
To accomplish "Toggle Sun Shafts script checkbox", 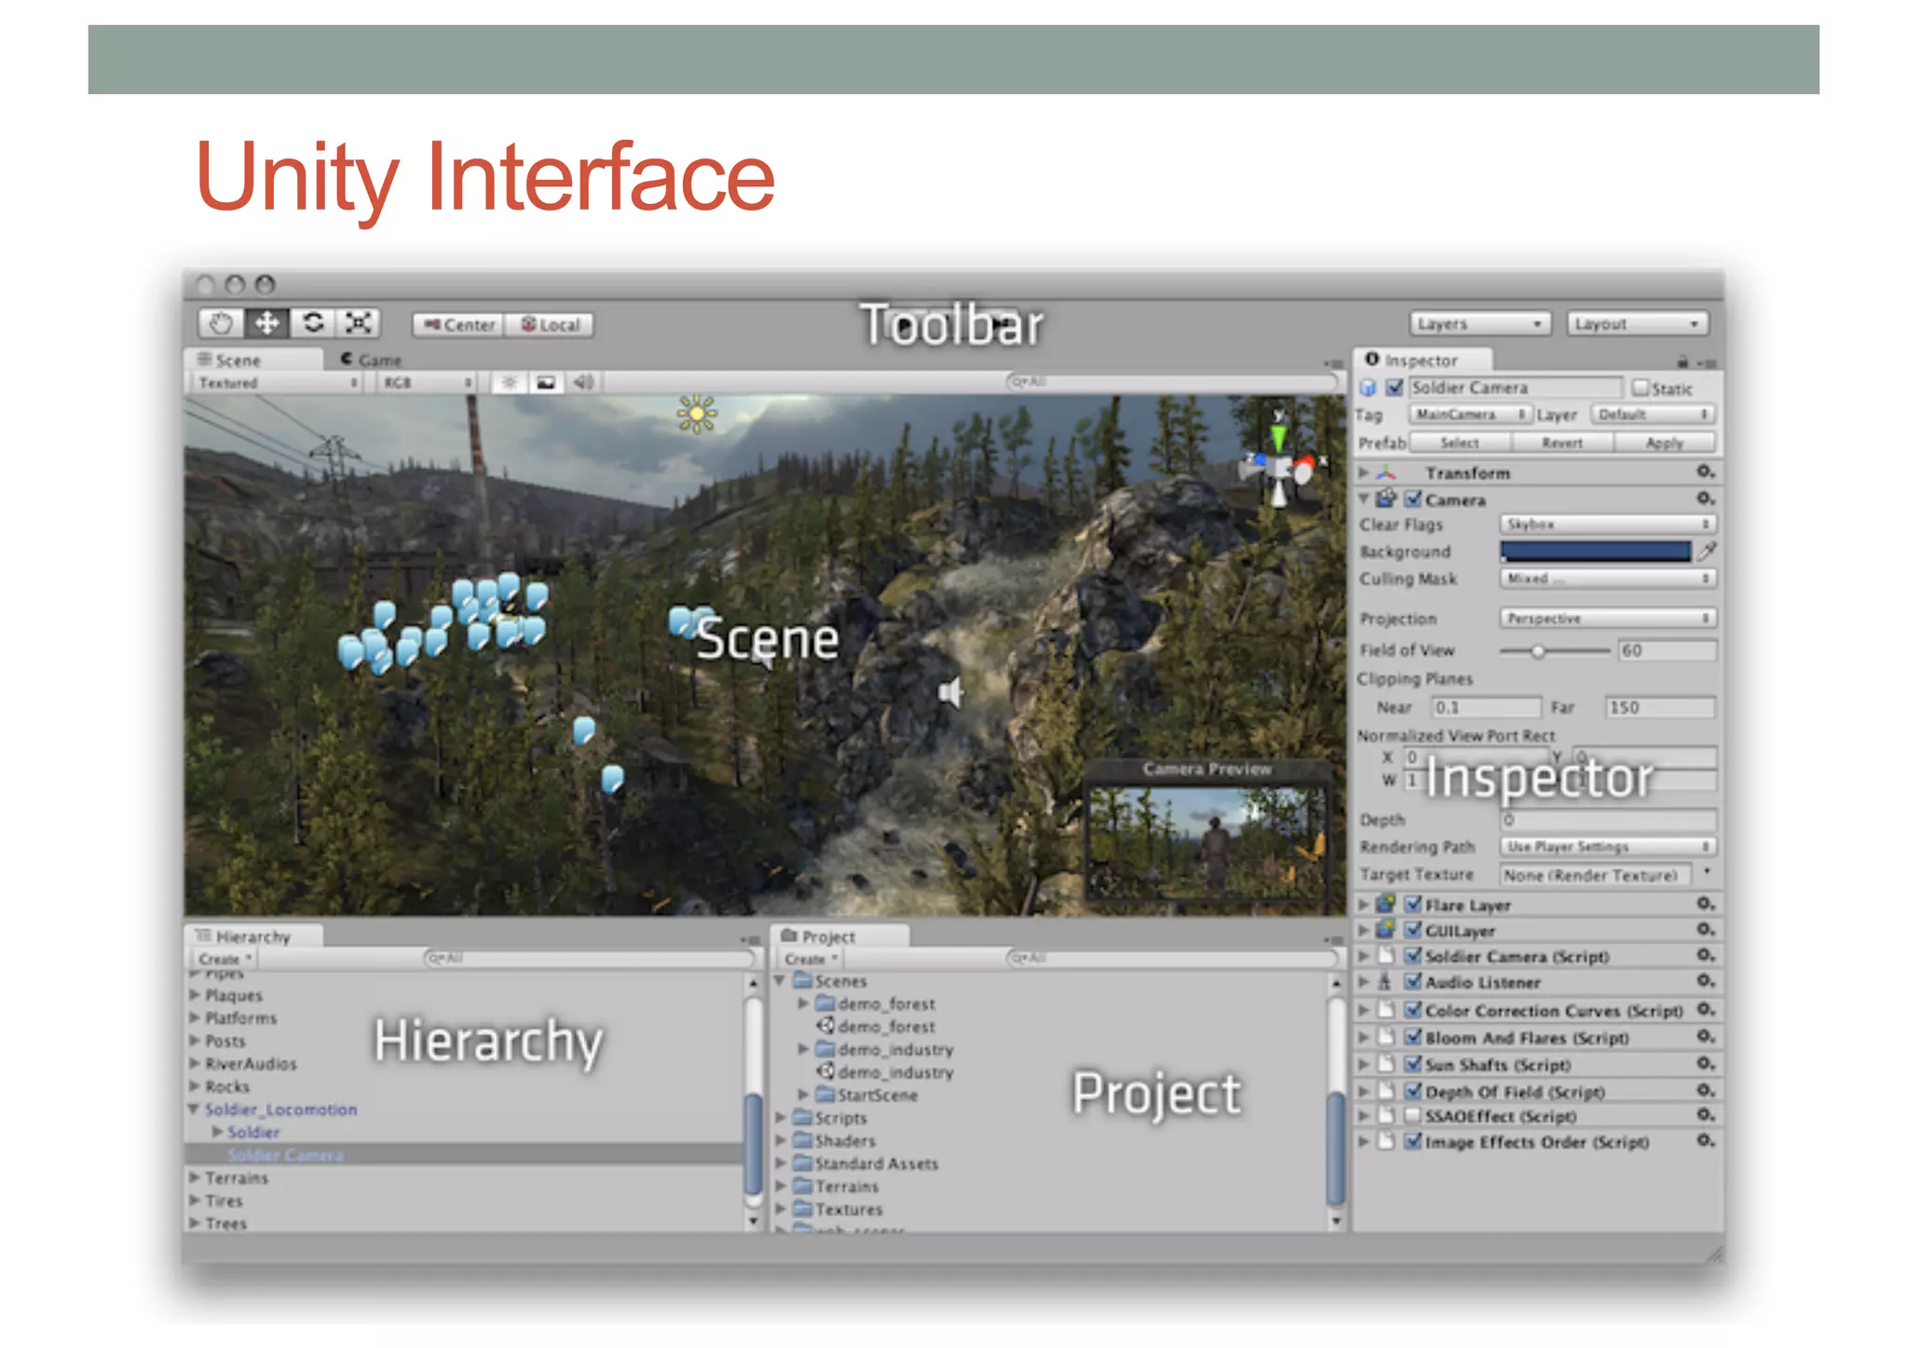I will click(x=1412, y=1064).
